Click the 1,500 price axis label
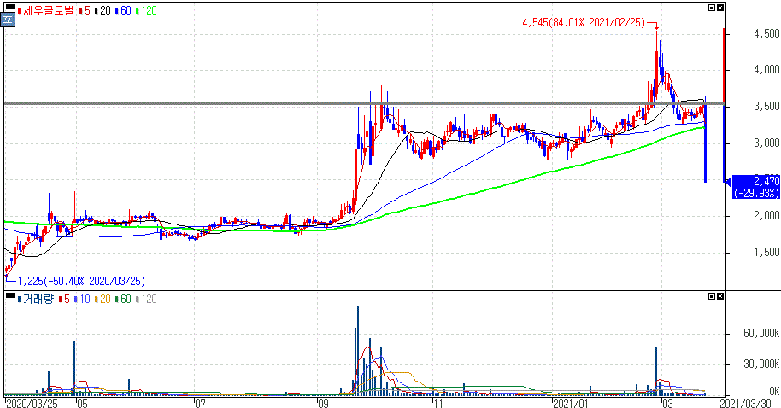This screenshot has height=408, width=781. (x=766, y=253)
